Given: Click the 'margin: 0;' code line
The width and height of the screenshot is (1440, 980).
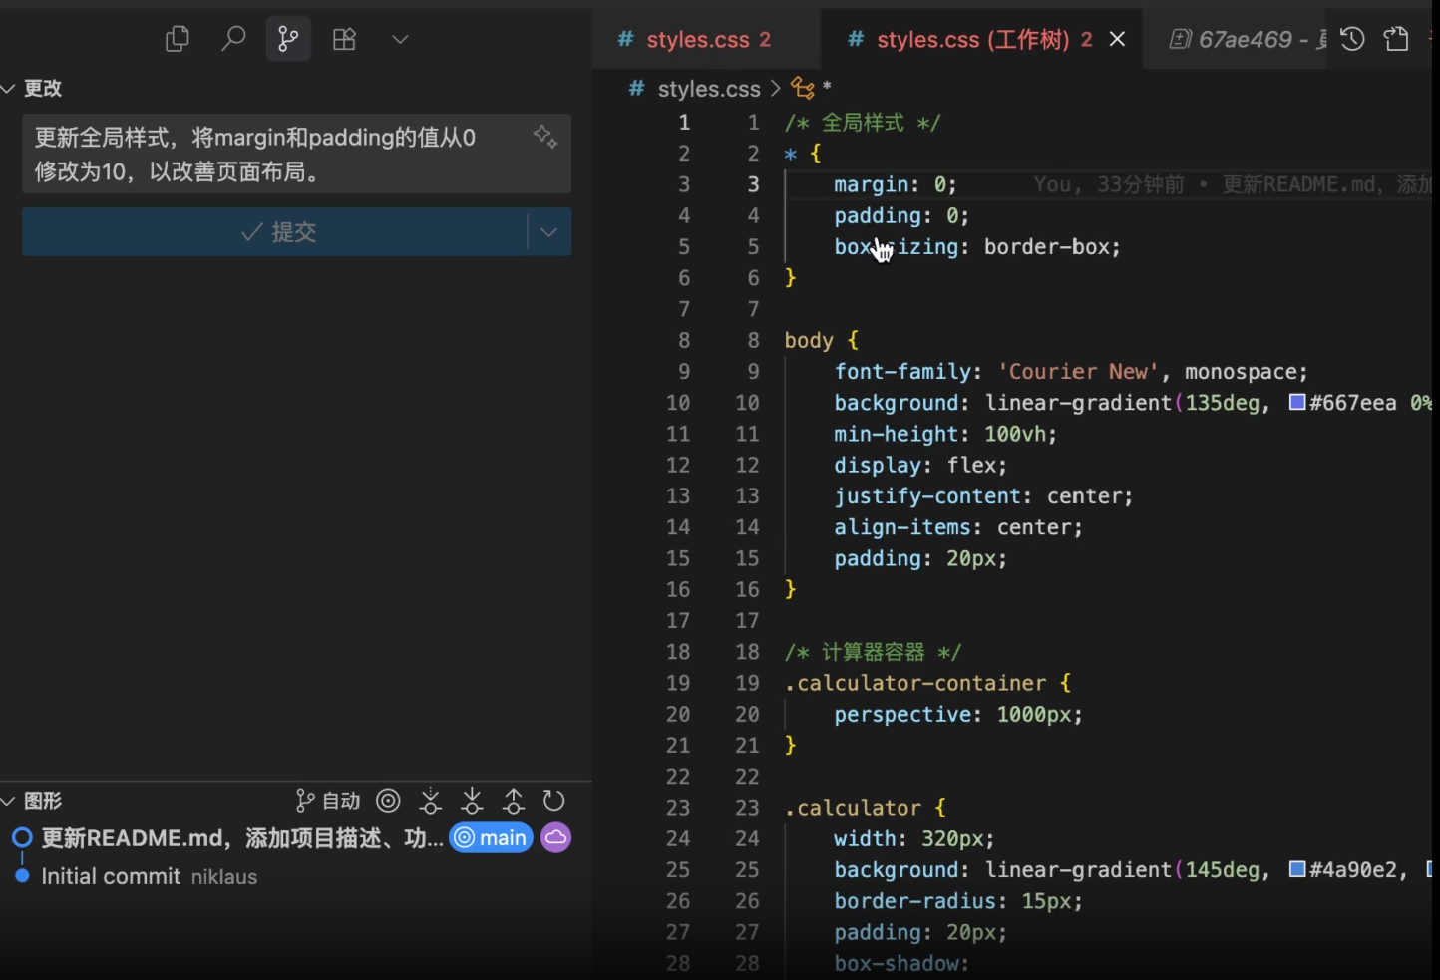Looking at the screenshot, I should [x=895, y=184].
